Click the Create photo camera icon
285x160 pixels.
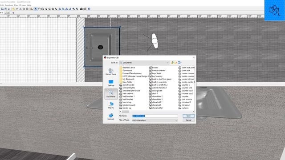click(x=81, y=9)
